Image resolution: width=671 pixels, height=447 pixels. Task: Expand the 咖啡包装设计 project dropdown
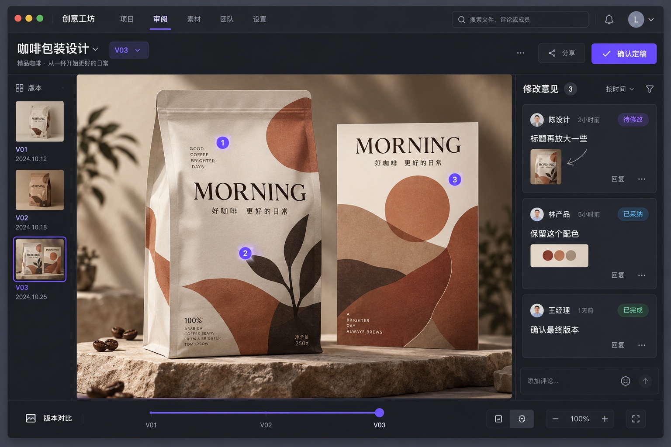pos(95,49)
